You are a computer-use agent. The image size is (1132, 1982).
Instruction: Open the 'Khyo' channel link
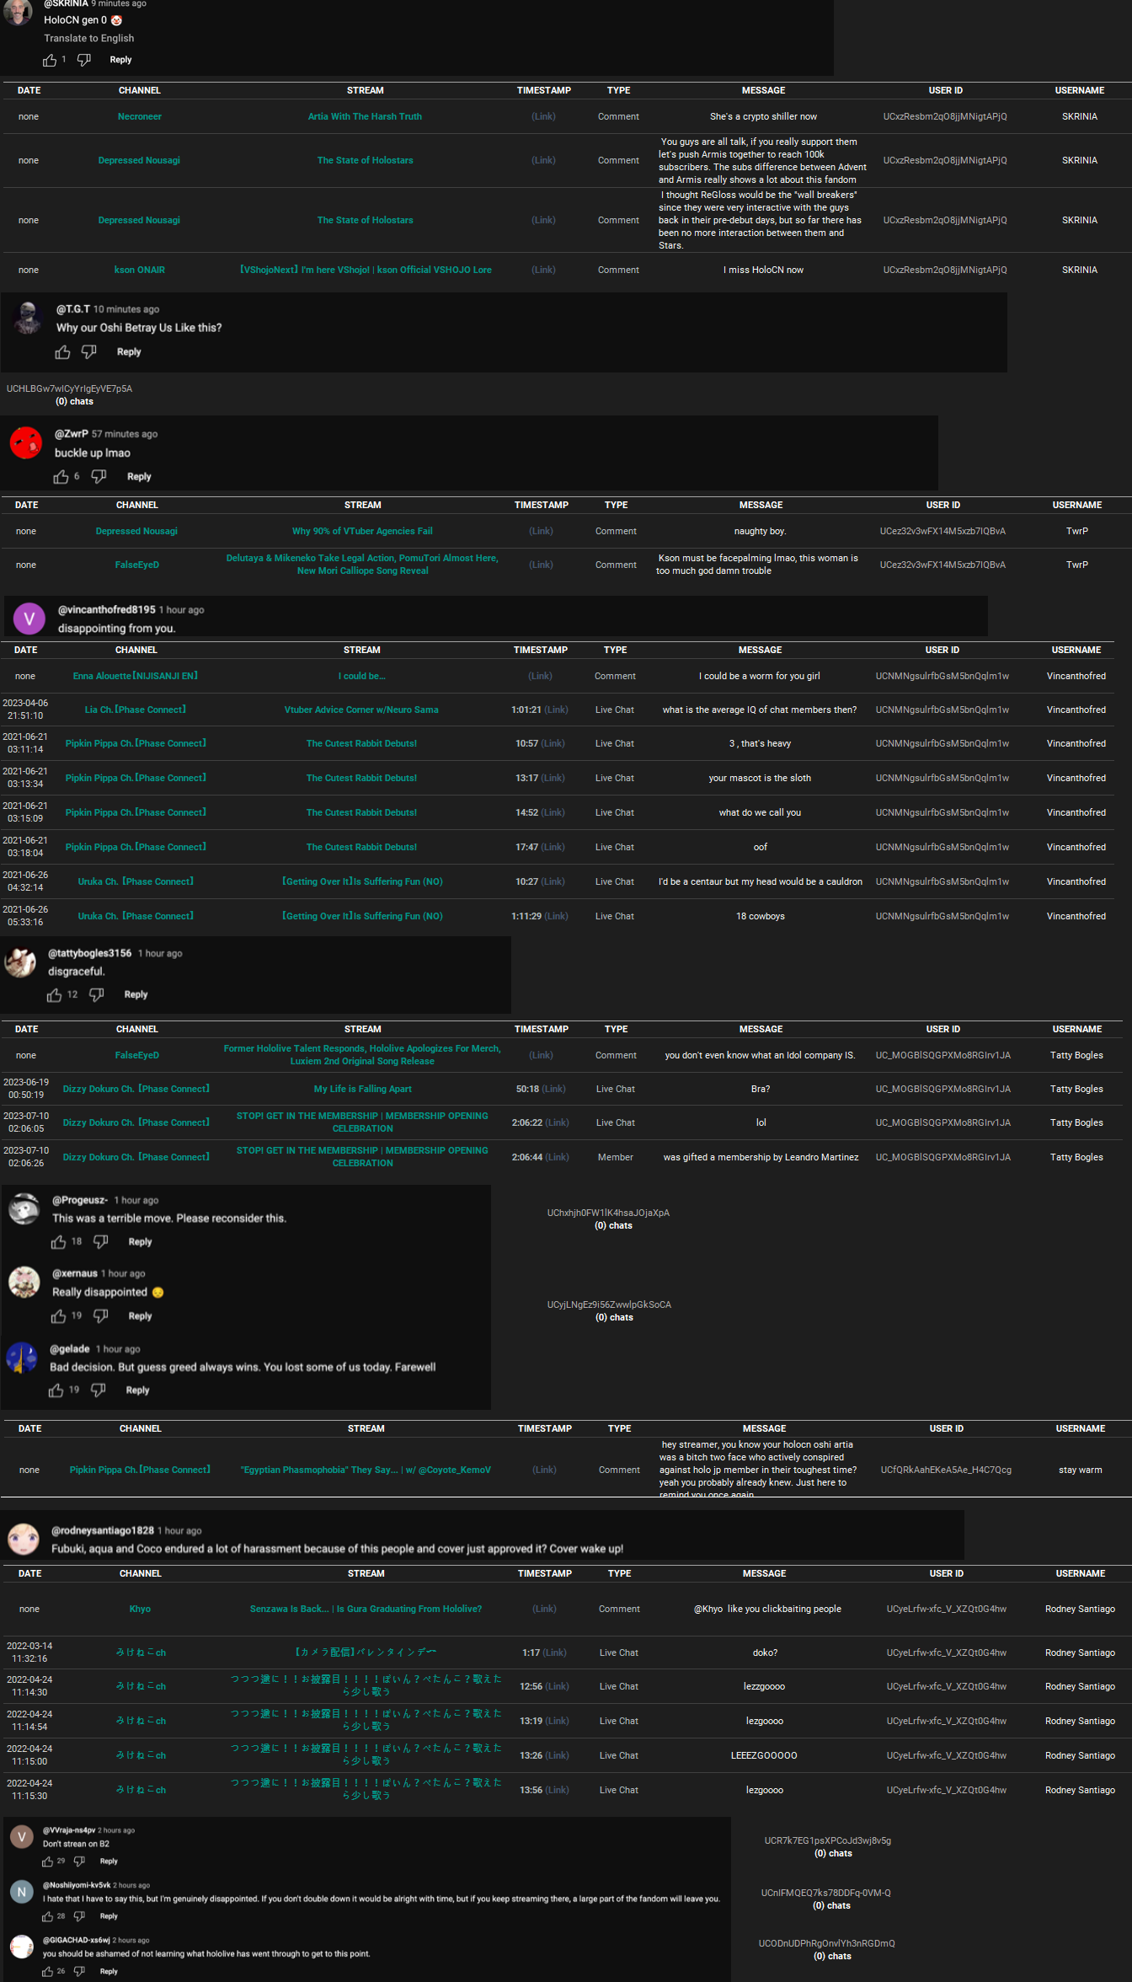coord(140,1610)
